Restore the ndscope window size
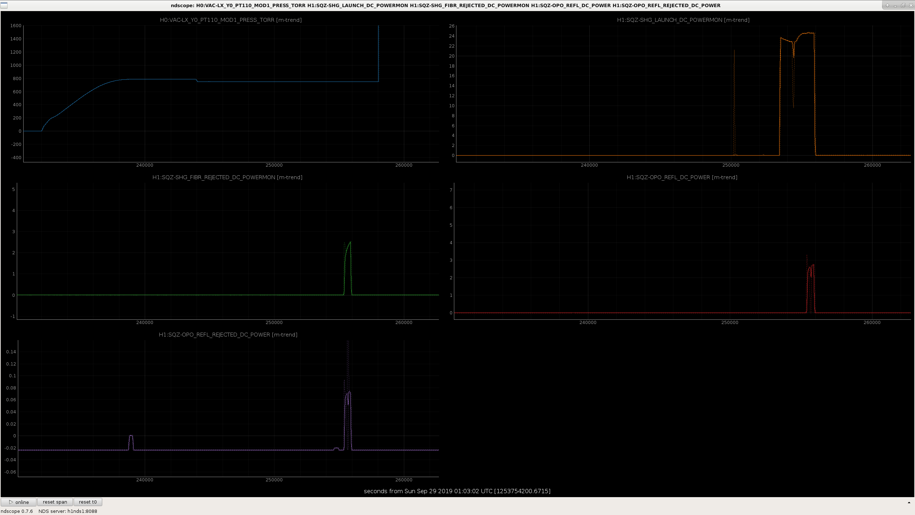Image resolution: width=915 pixels, height=515 pixels. click(x=903, y=5)
